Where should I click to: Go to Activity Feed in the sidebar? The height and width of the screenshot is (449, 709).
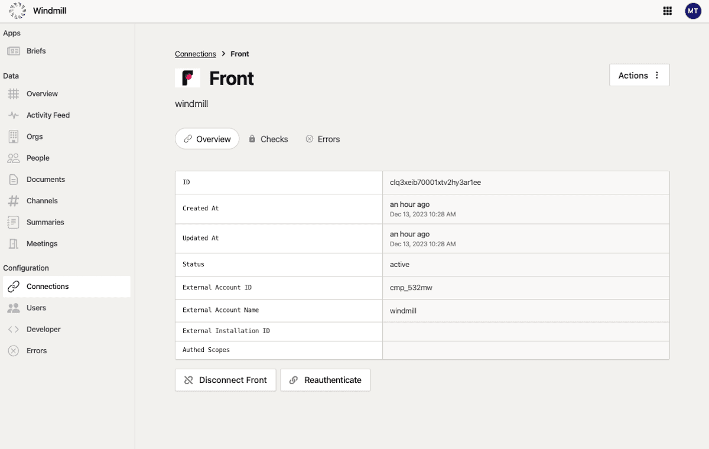[x=66, y=115]
